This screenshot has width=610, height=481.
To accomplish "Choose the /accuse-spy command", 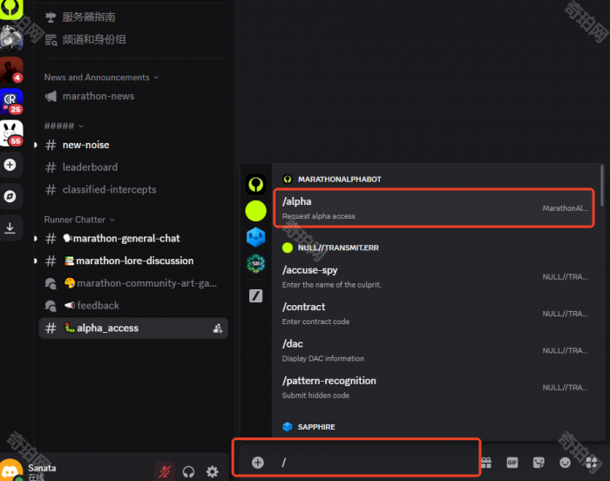I will [433, 276].
